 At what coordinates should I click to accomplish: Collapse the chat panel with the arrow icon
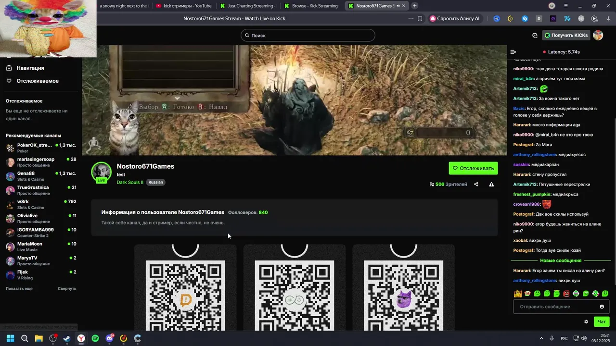(x=513, y=52)
